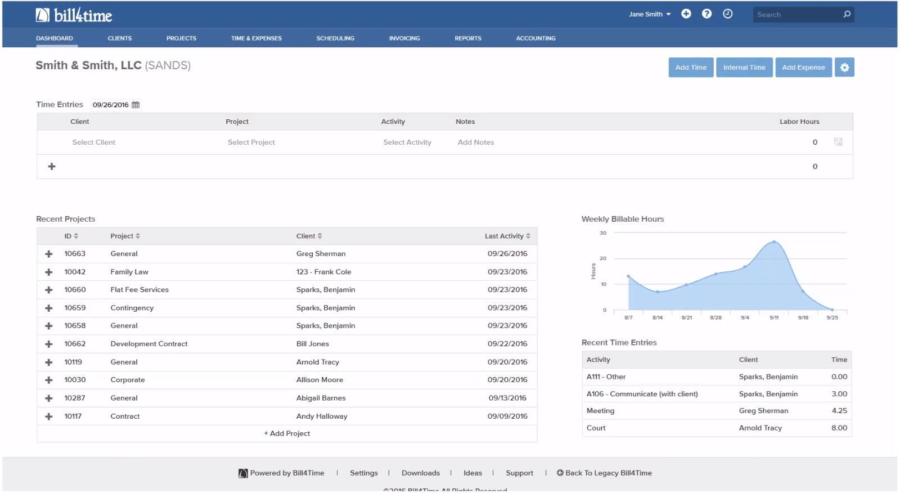Click the search magnifier icon
The height and width of the screenshot is (493, 900).
(847, 14)
